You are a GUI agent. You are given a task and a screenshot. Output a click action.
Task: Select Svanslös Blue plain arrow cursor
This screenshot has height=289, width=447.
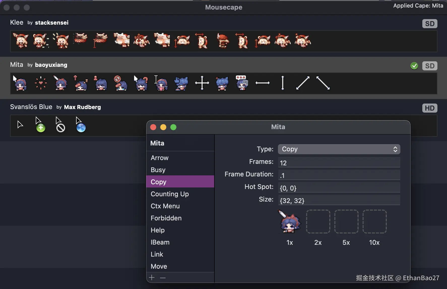coord(20,124)
